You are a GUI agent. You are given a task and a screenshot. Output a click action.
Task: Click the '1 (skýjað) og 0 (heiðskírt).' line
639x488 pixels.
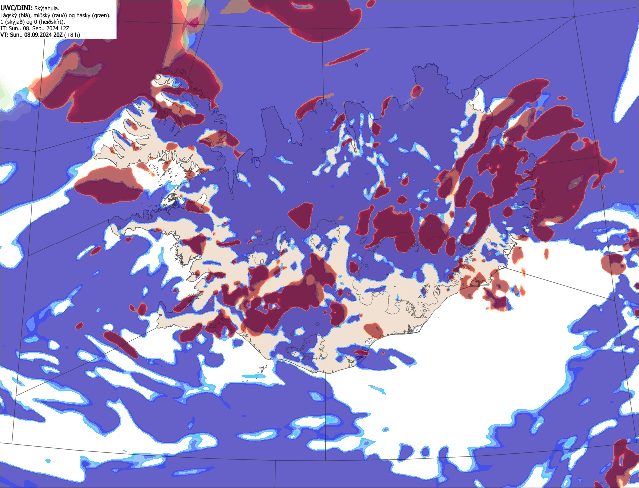33,22
